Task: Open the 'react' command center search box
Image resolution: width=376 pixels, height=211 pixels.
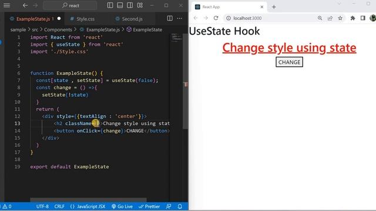Action: tap(70, 5)
